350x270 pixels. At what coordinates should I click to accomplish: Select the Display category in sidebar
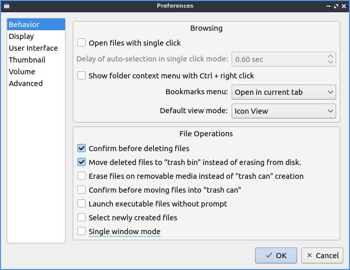click(x=22, y=36)
